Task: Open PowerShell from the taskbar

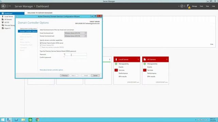Action: [x=16, y=120]
